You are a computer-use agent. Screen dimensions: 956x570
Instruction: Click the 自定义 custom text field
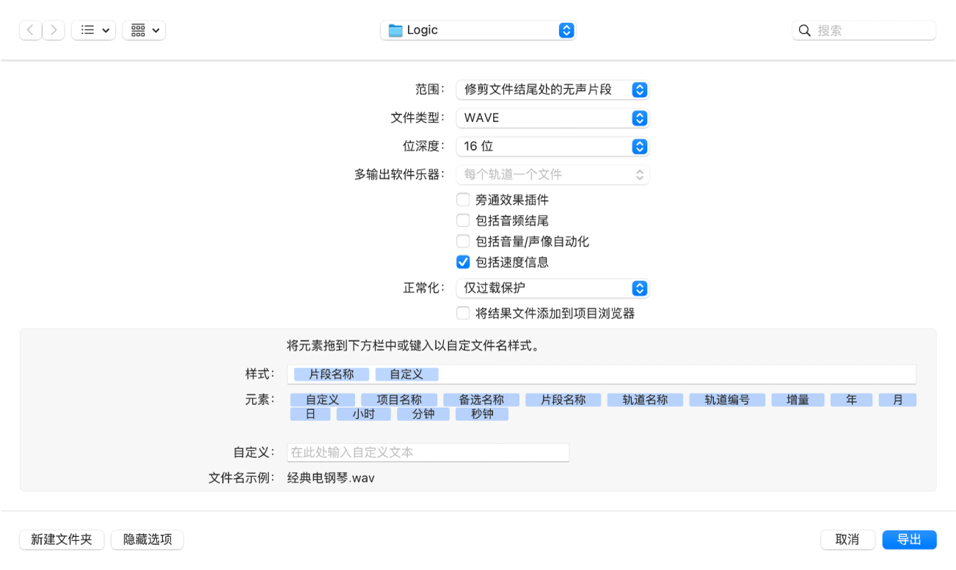(x=428, y=452)
